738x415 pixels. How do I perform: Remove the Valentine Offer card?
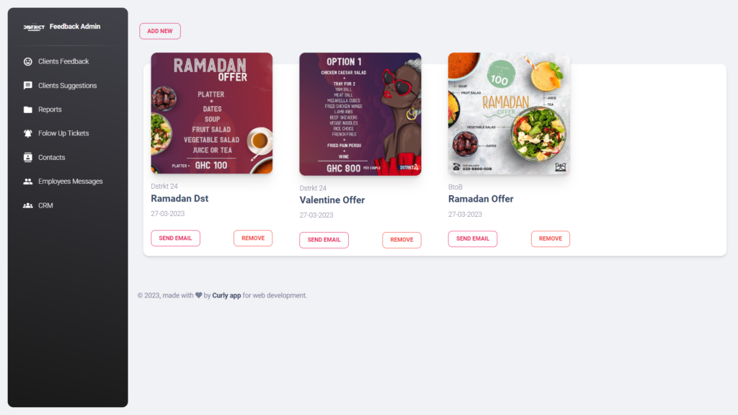[401, 240]
